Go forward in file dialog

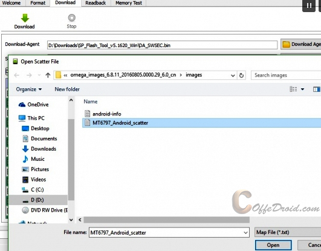coord(29,75)
